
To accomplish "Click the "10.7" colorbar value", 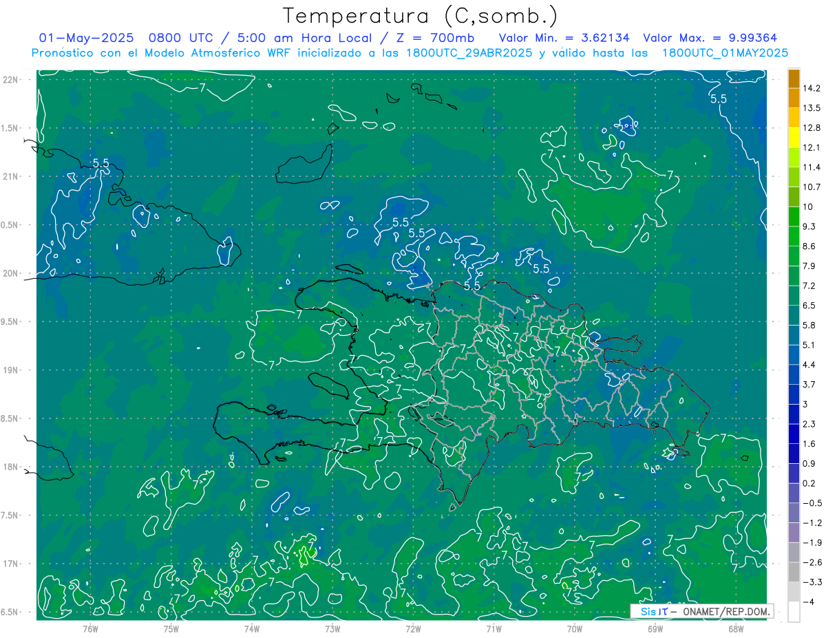I will tap(812, 187).
